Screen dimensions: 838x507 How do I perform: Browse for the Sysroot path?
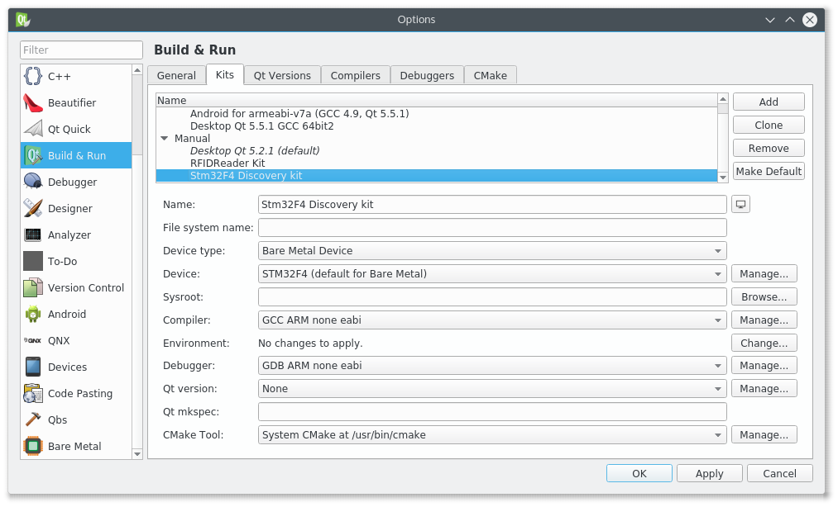tap(764, 296)
